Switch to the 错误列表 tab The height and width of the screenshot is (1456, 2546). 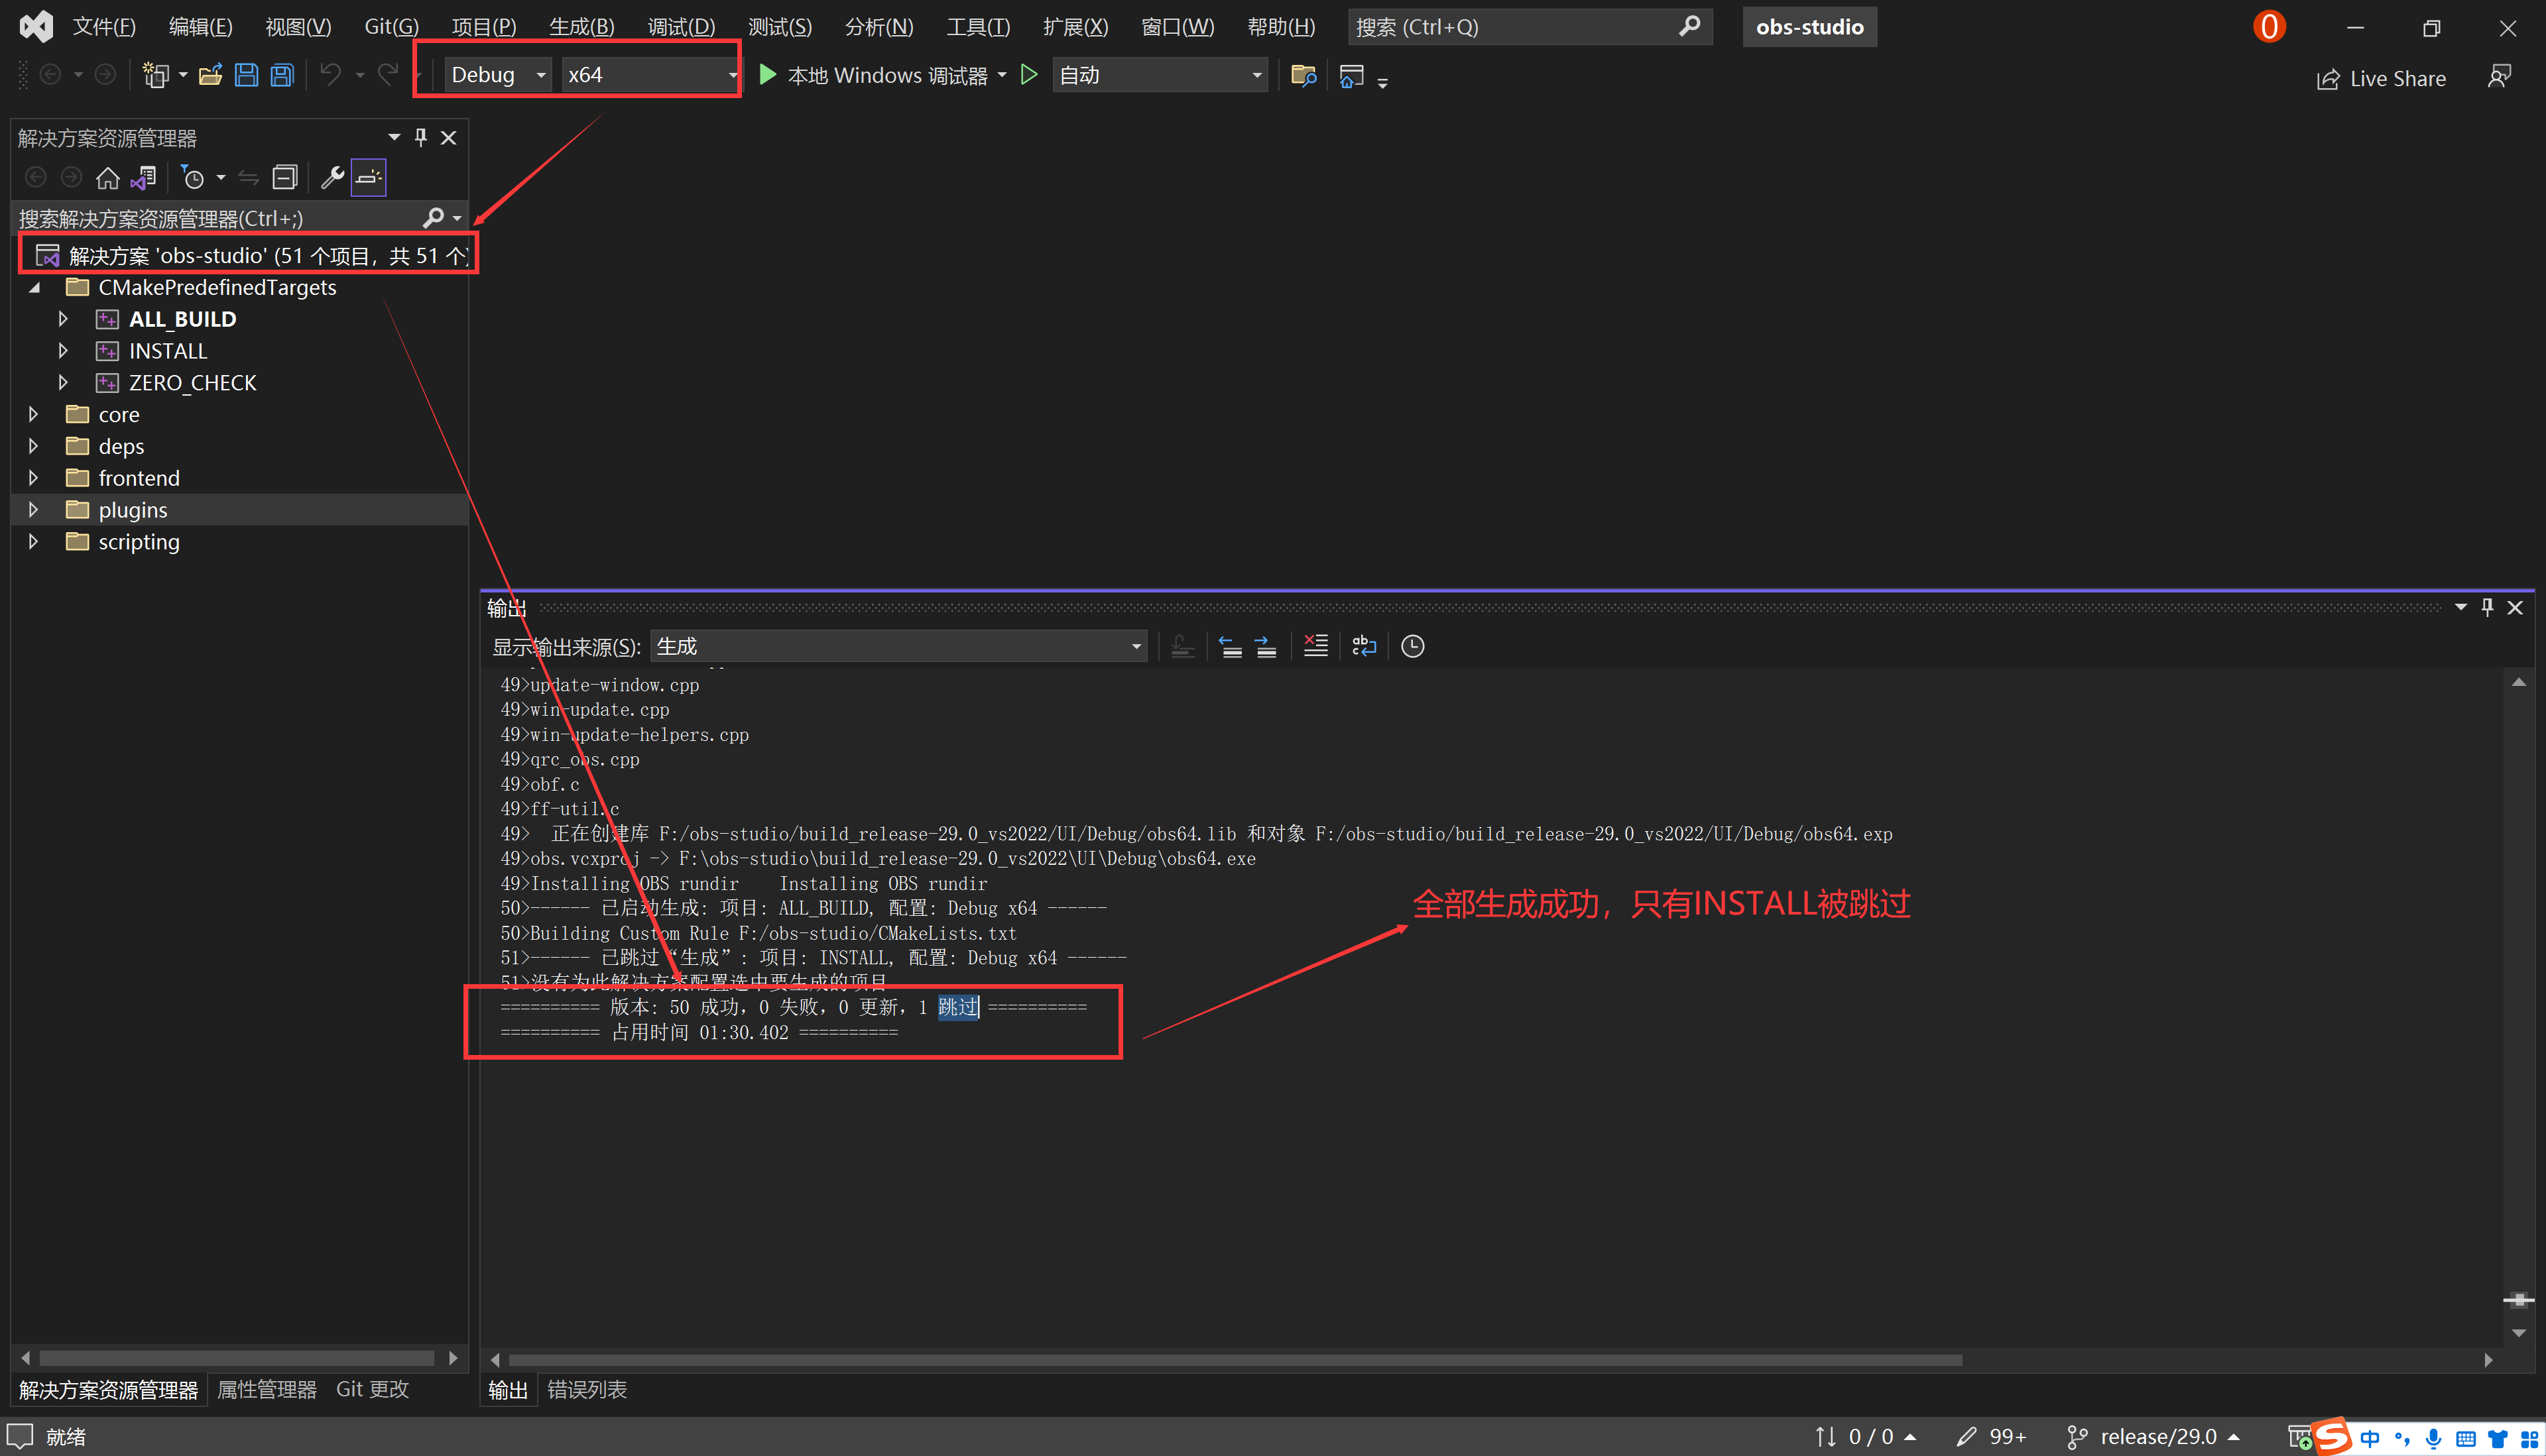pyautogui.click(x=587, y=1390)
